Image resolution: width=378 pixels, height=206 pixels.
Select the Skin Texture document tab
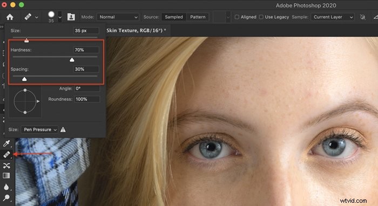[137, 30]
